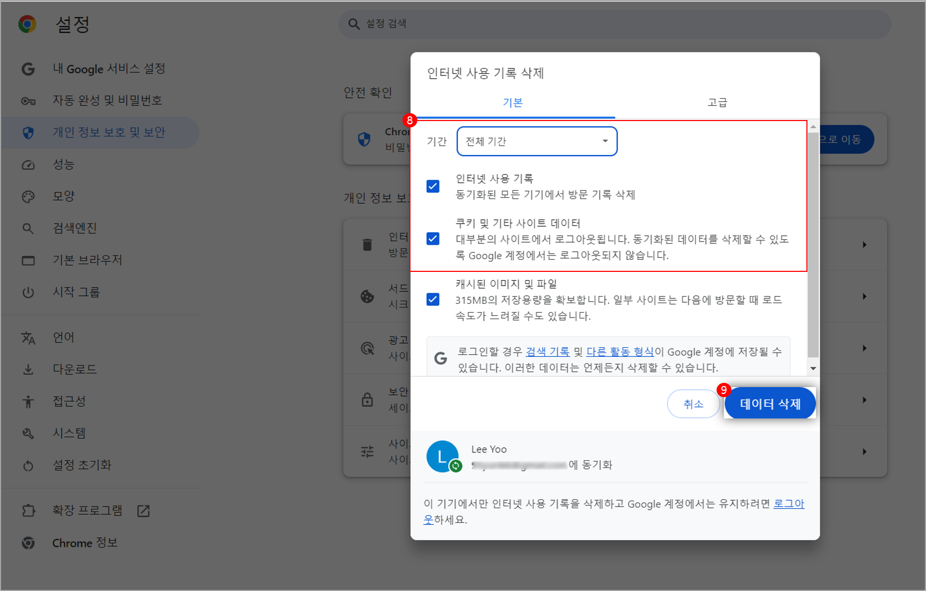
Task: Uncheck 인터넷 사용 기록 checkbox
Action: click(433, 186)
